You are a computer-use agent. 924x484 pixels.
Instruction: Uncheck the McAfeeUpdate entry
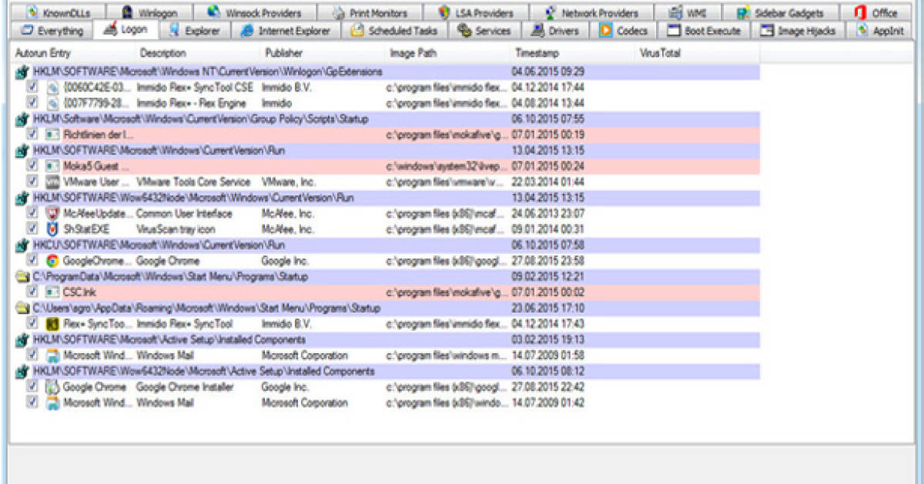pos(32,214)
